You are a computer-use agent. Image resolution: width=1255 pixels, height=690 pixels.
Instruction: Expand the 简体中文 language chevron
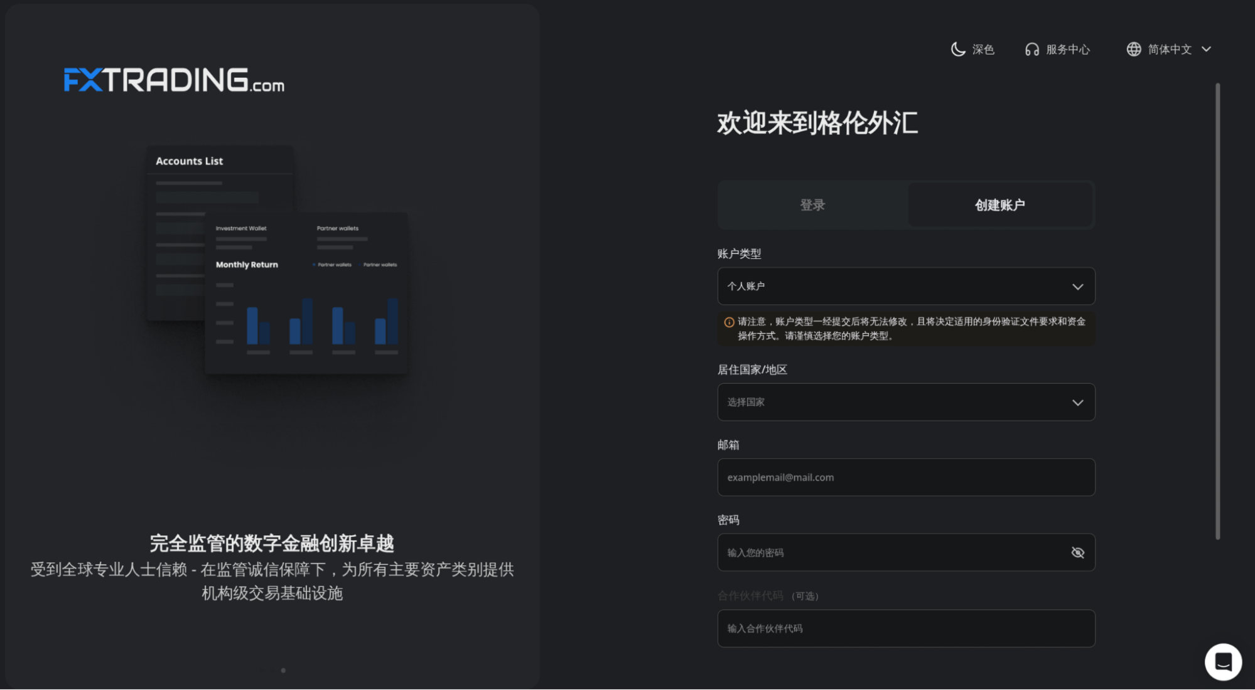pos(1206,49)
